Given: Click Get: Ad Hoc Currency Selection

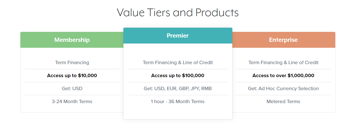Looking at the screenshot, I should coord(283,88).
